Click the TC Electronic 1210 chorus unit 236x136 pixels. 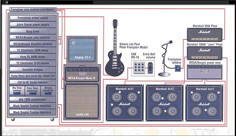click(33, 63)
